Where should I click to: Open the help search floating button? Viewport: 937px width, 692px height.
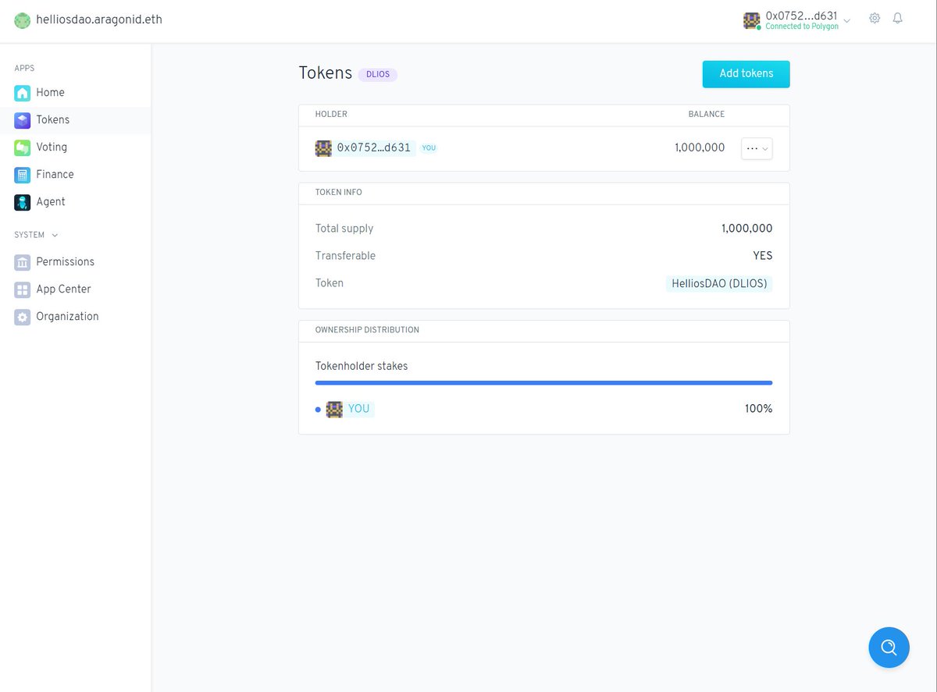click(889, 648)
